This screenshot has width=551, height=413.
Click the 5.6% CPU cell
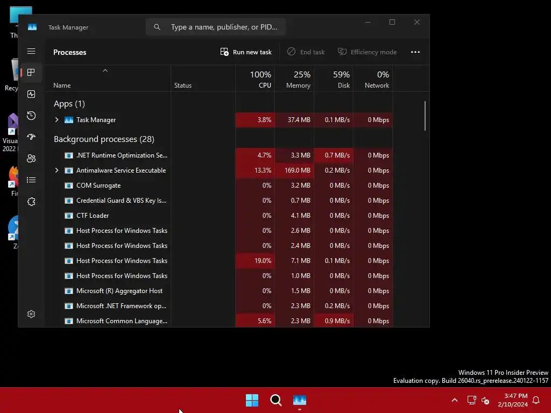coord(255,321)
